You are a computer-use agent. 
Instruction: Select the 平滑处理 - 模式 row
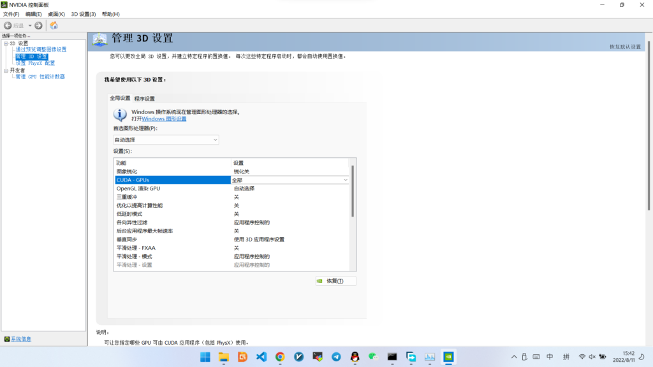(232, 256)
